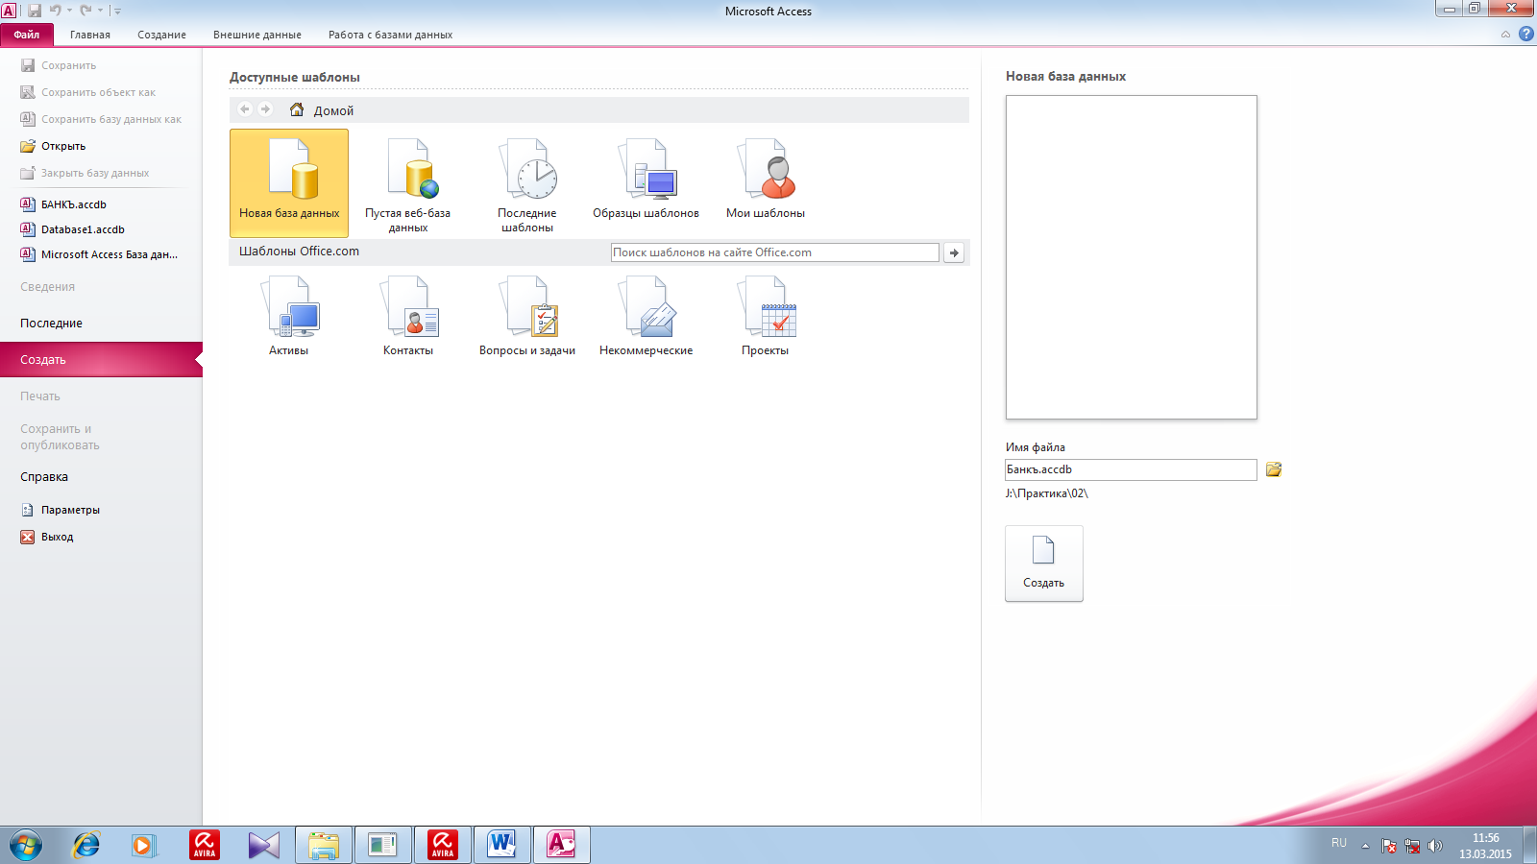
Task: Show hidden tray icons arrow
Action: (x=1365, y=846)
